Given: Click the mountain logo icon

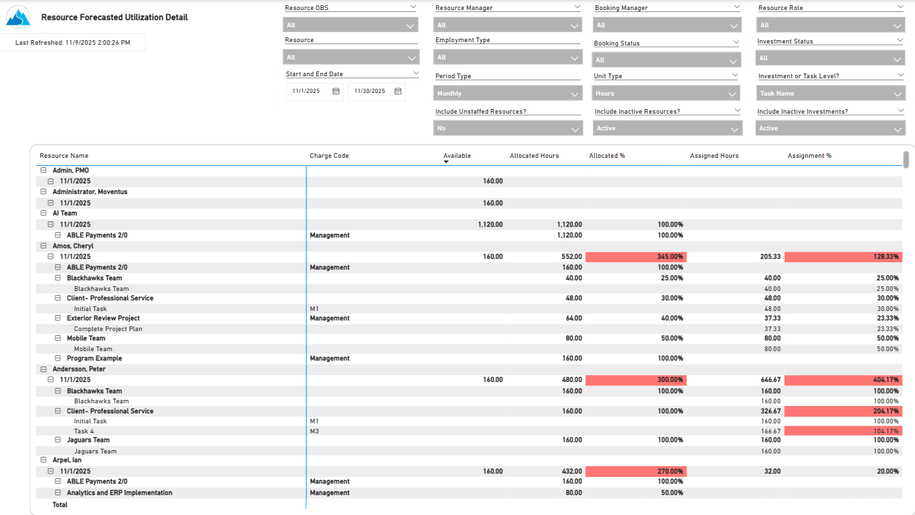Looking at the screenshot, I should point(18,17).
